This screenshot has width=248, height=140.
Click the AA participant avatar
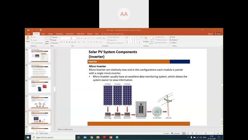(x=124, y=14)
